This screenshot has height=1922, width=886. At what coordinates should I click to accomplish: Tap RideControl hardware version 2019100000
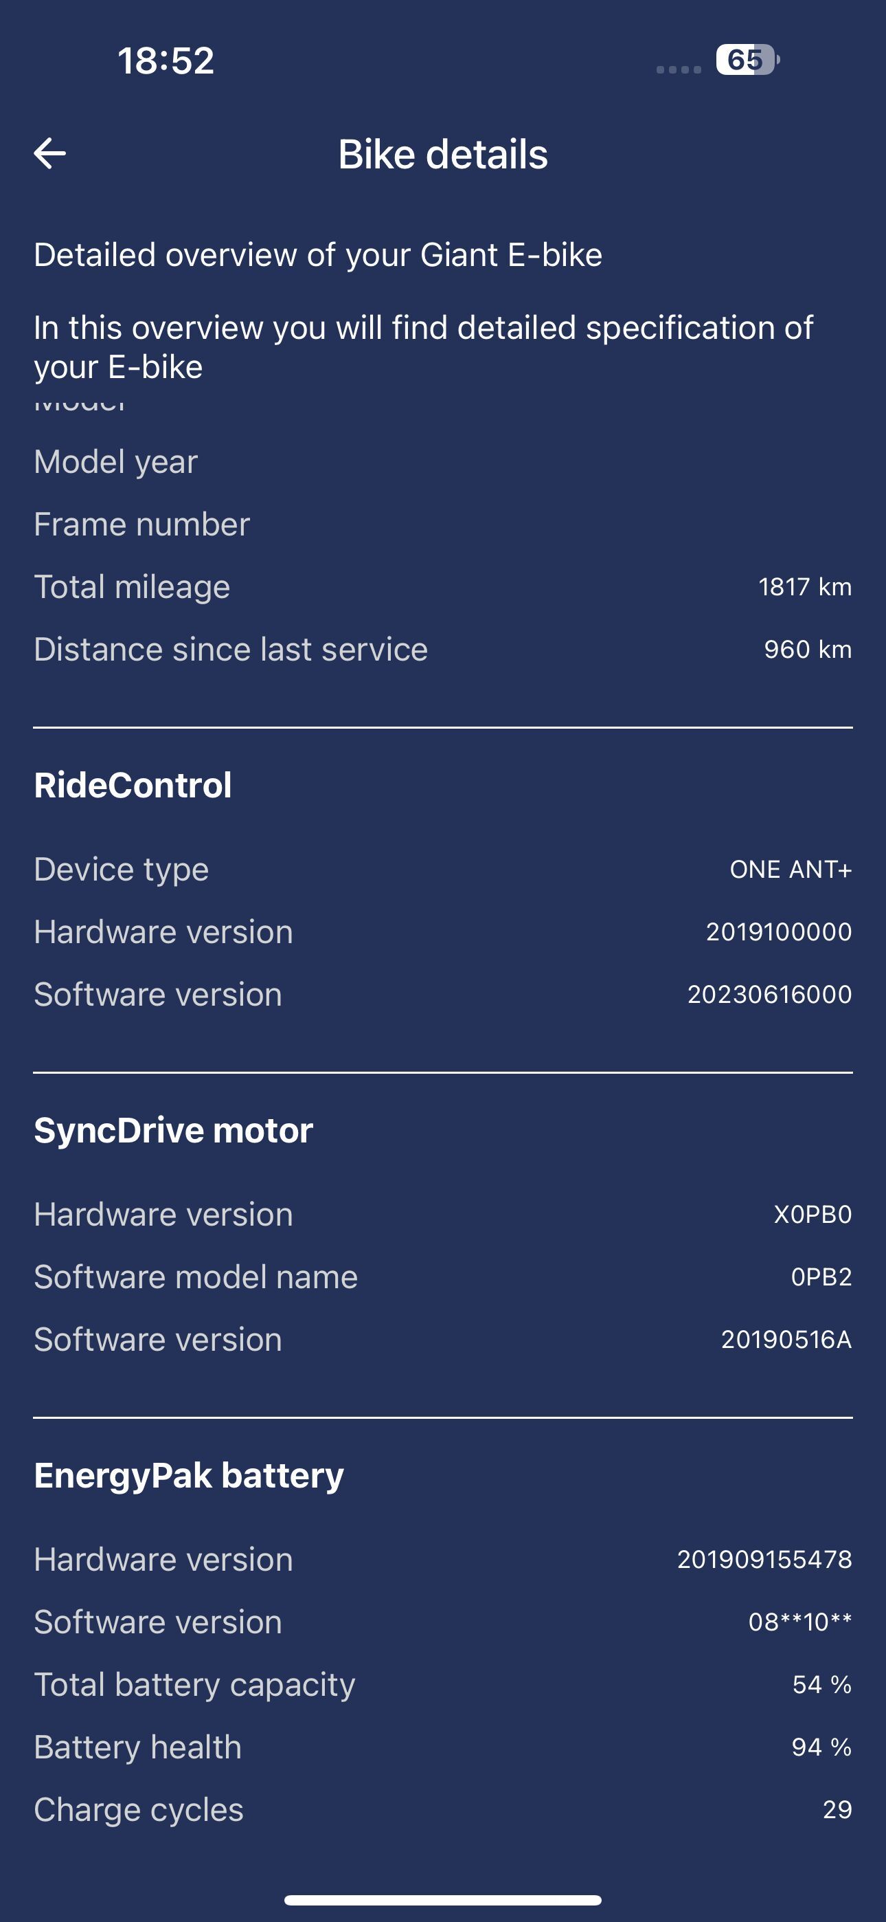pos(779,933)
